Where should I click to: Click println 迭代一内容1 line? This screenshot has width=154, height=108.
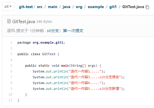point(69,71)
